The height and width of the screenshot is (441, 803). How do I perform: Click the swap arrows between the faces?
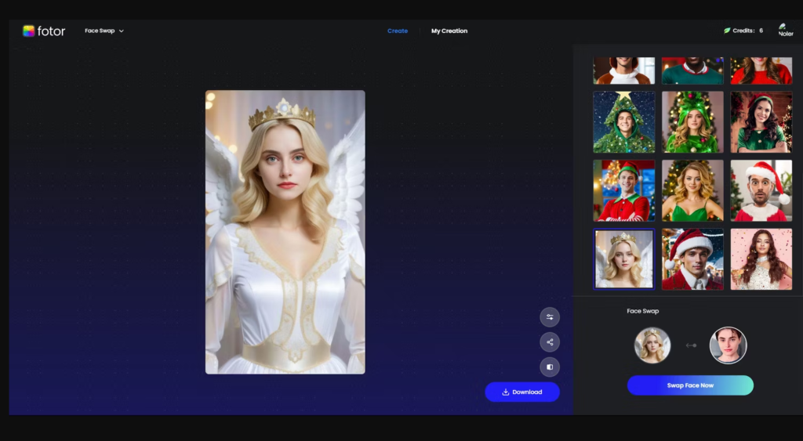point(691,345)
